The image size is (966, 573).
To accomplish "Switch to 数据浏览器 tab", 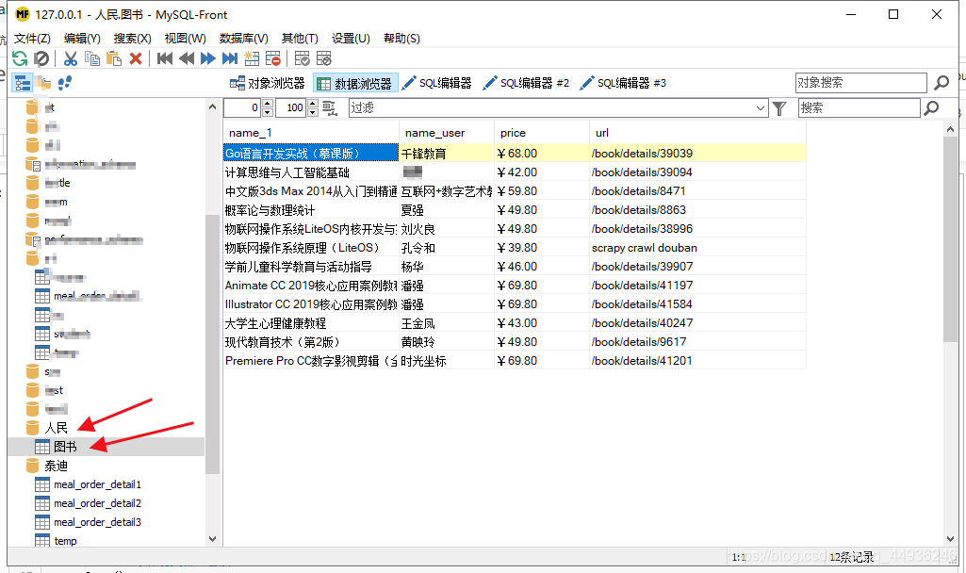I will pyautogui.click(x=355, y=83).
